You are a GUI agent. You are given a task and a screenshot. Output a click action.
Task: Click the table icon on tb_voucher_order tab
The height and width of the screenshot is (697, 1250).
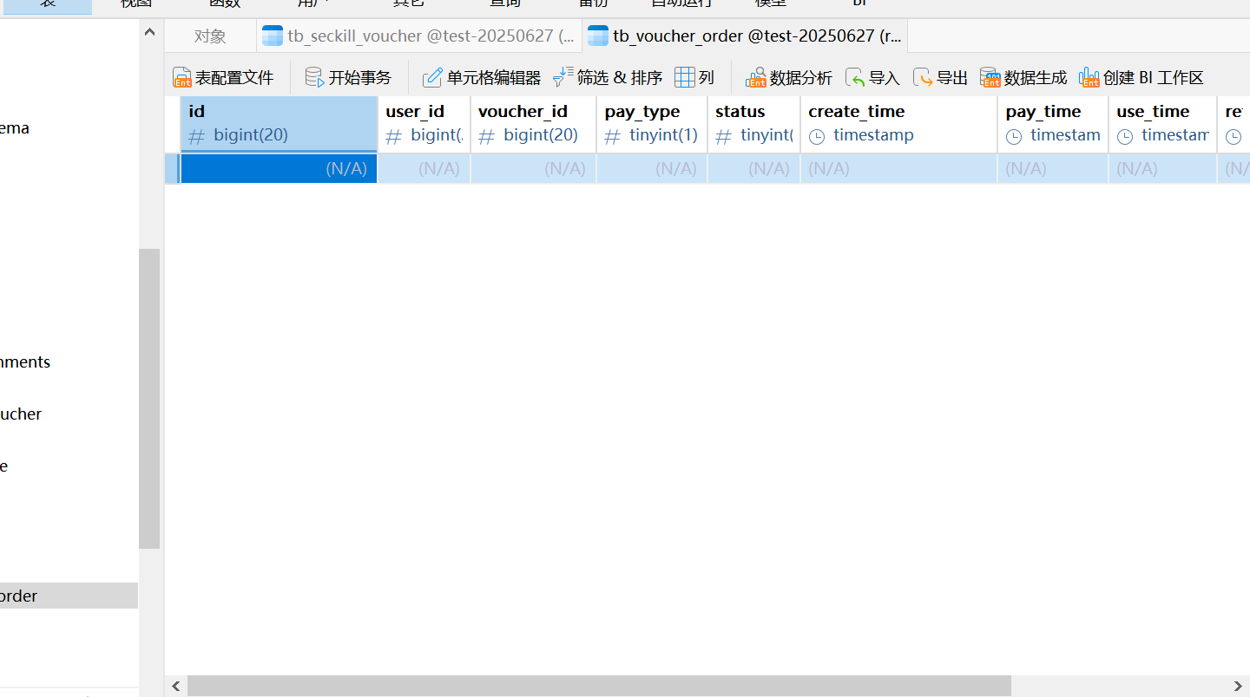(x=598, y=36)
